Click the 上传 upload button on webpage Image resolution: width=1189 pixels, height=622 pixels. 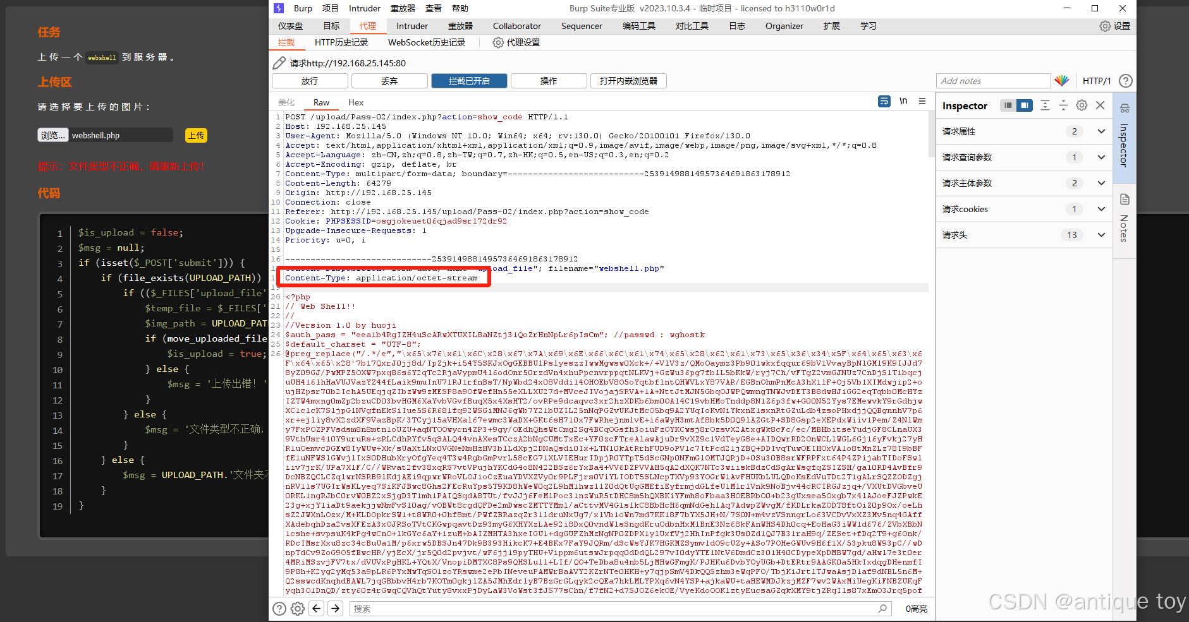[x=196, y=135]
